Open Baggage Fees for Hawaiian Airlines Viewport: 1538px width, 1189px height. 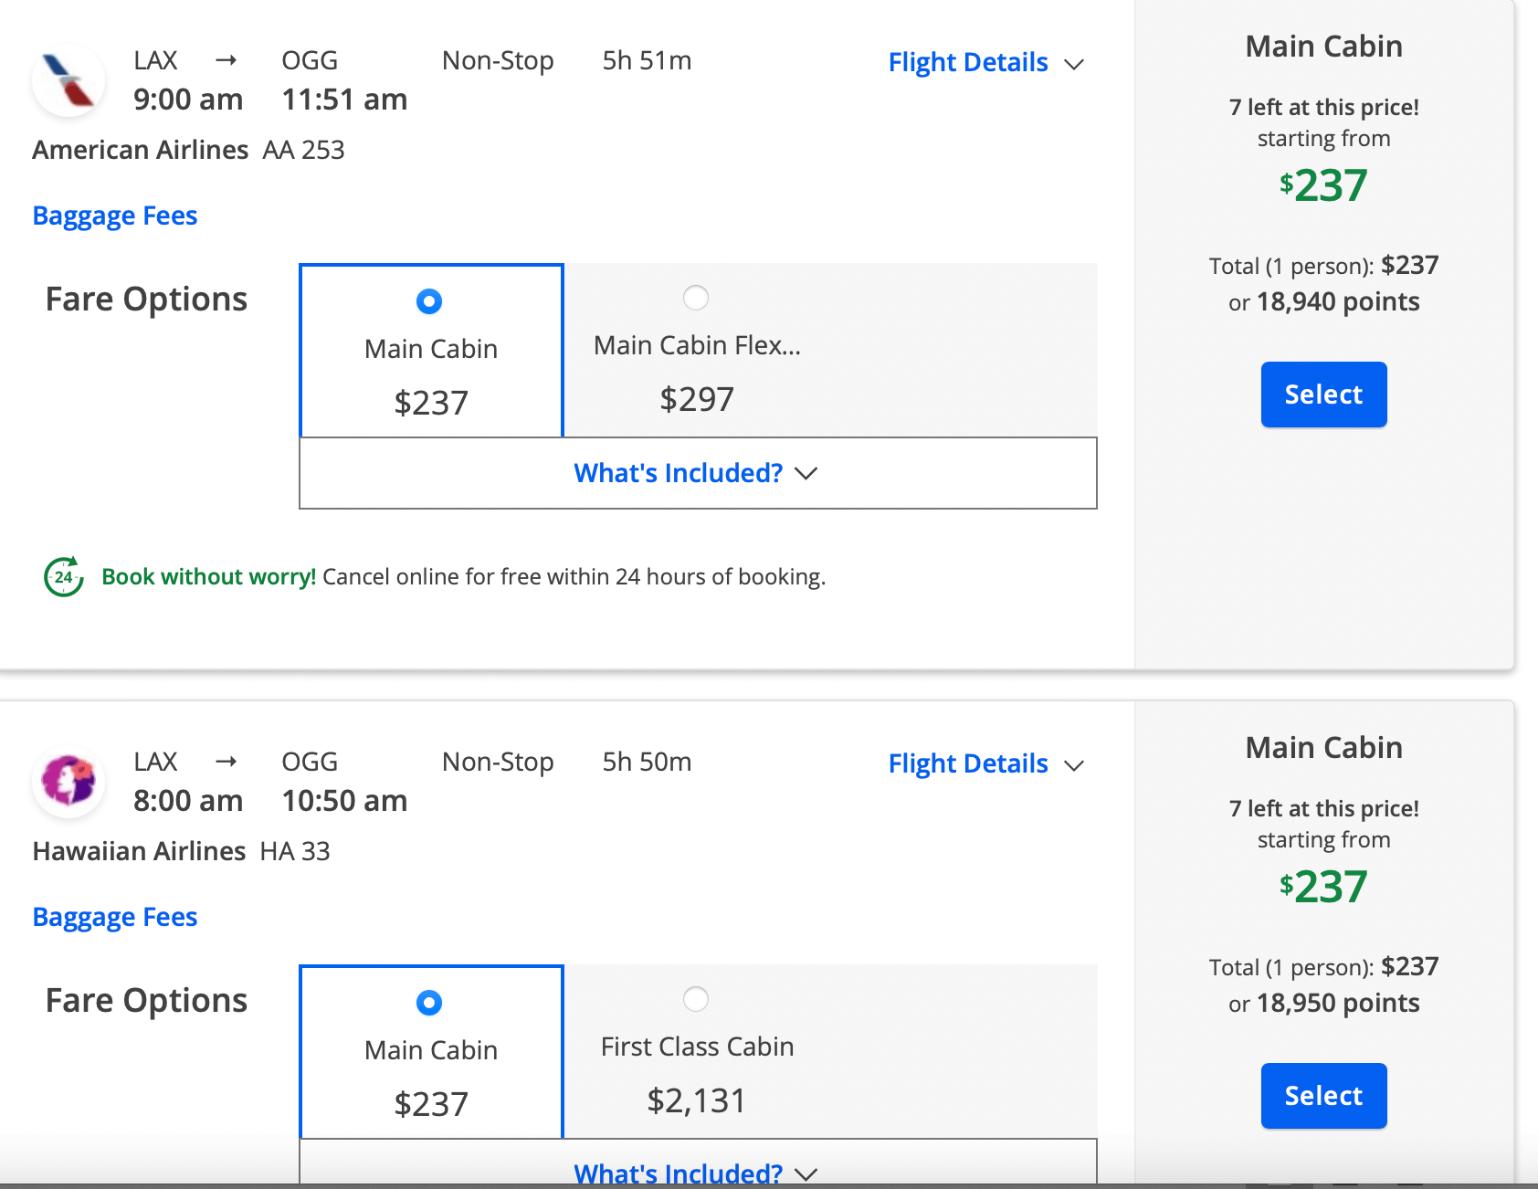(x=115, y=917)
